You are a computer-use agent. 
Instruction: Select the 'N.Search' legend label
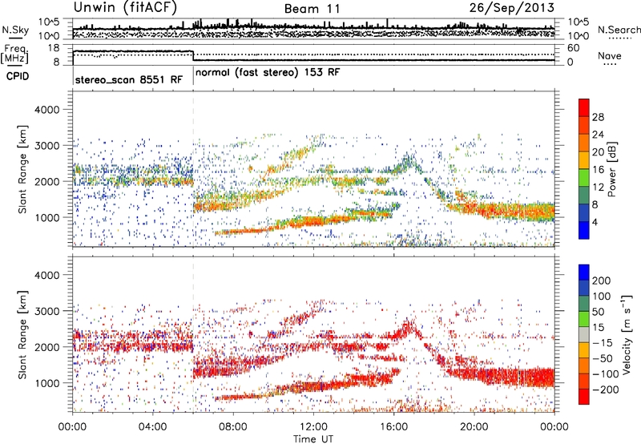(x=619, y=30)
